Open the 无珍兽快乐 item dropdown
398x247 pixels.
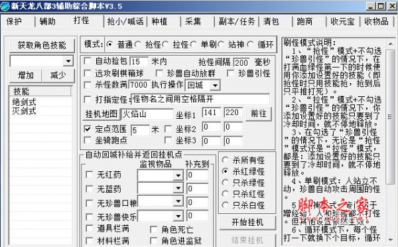point(178,216)
